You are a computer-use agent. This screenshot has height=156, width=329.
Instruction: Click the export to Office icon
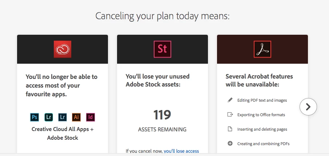230,114
